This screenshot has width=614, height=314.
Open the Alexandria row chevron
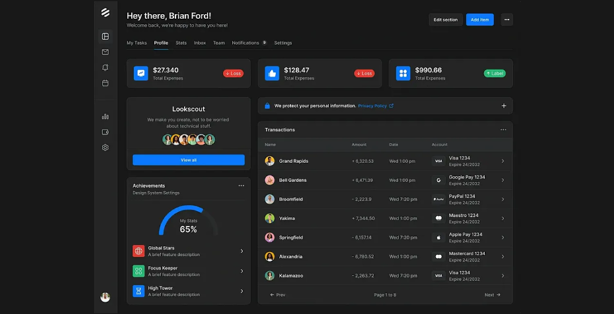click(x=503, y=257)
